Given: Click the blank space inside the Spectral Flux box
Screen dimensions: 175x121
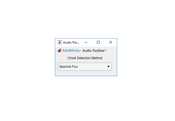Looking at the screenshot, I should (92, 67).
